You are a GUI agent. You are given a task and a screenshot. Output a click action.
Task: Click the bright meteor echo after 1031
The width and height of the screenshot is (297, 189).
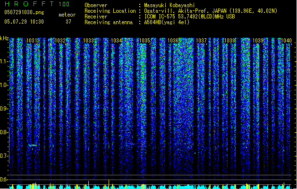[33, 146]
